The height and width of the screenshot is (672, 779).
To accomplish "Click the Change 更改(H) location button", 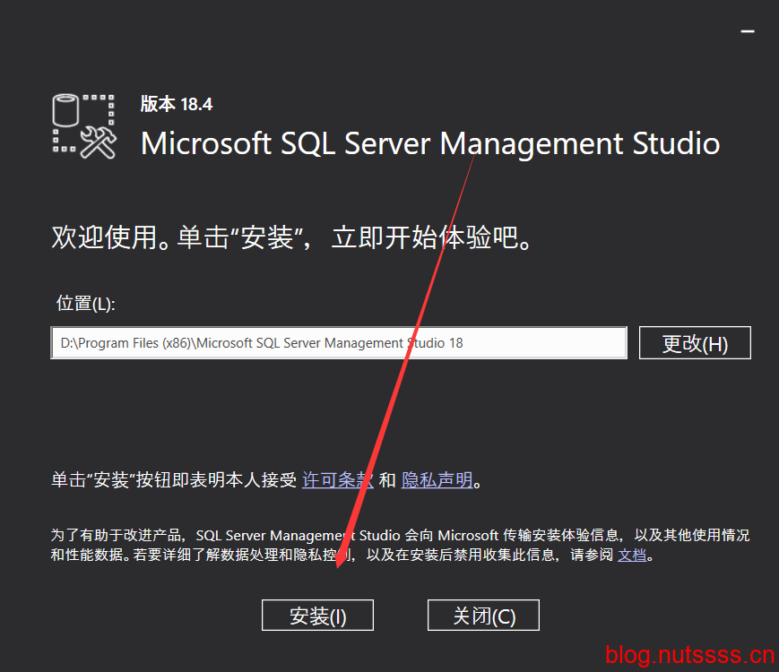I will coord(695,342).
